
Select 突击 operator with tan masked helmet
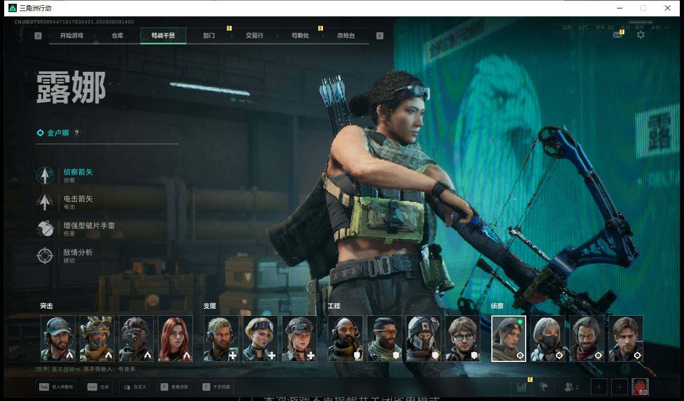[x=97, y=339]
